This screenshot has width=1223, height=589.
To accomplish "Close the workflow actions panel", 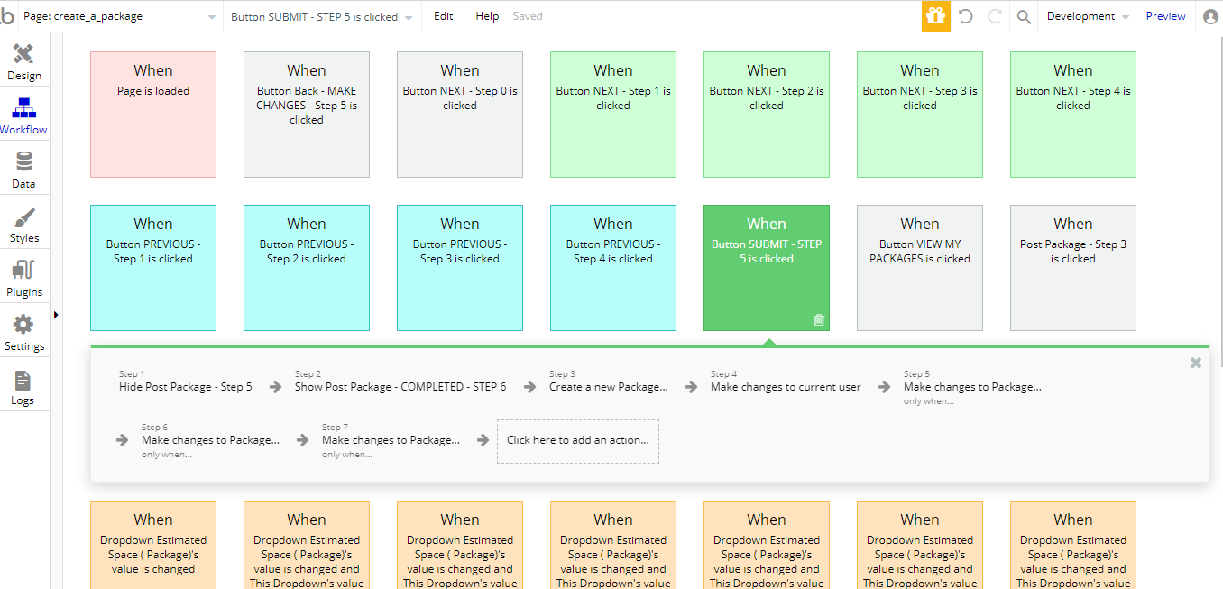I will (x=1196, y=363).
